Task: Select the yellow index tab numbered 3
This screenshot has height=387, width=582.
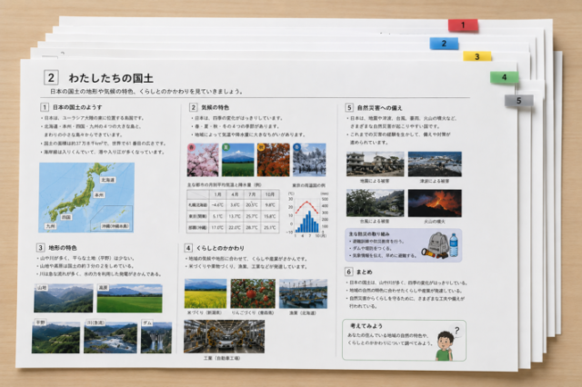Action: 477,56
